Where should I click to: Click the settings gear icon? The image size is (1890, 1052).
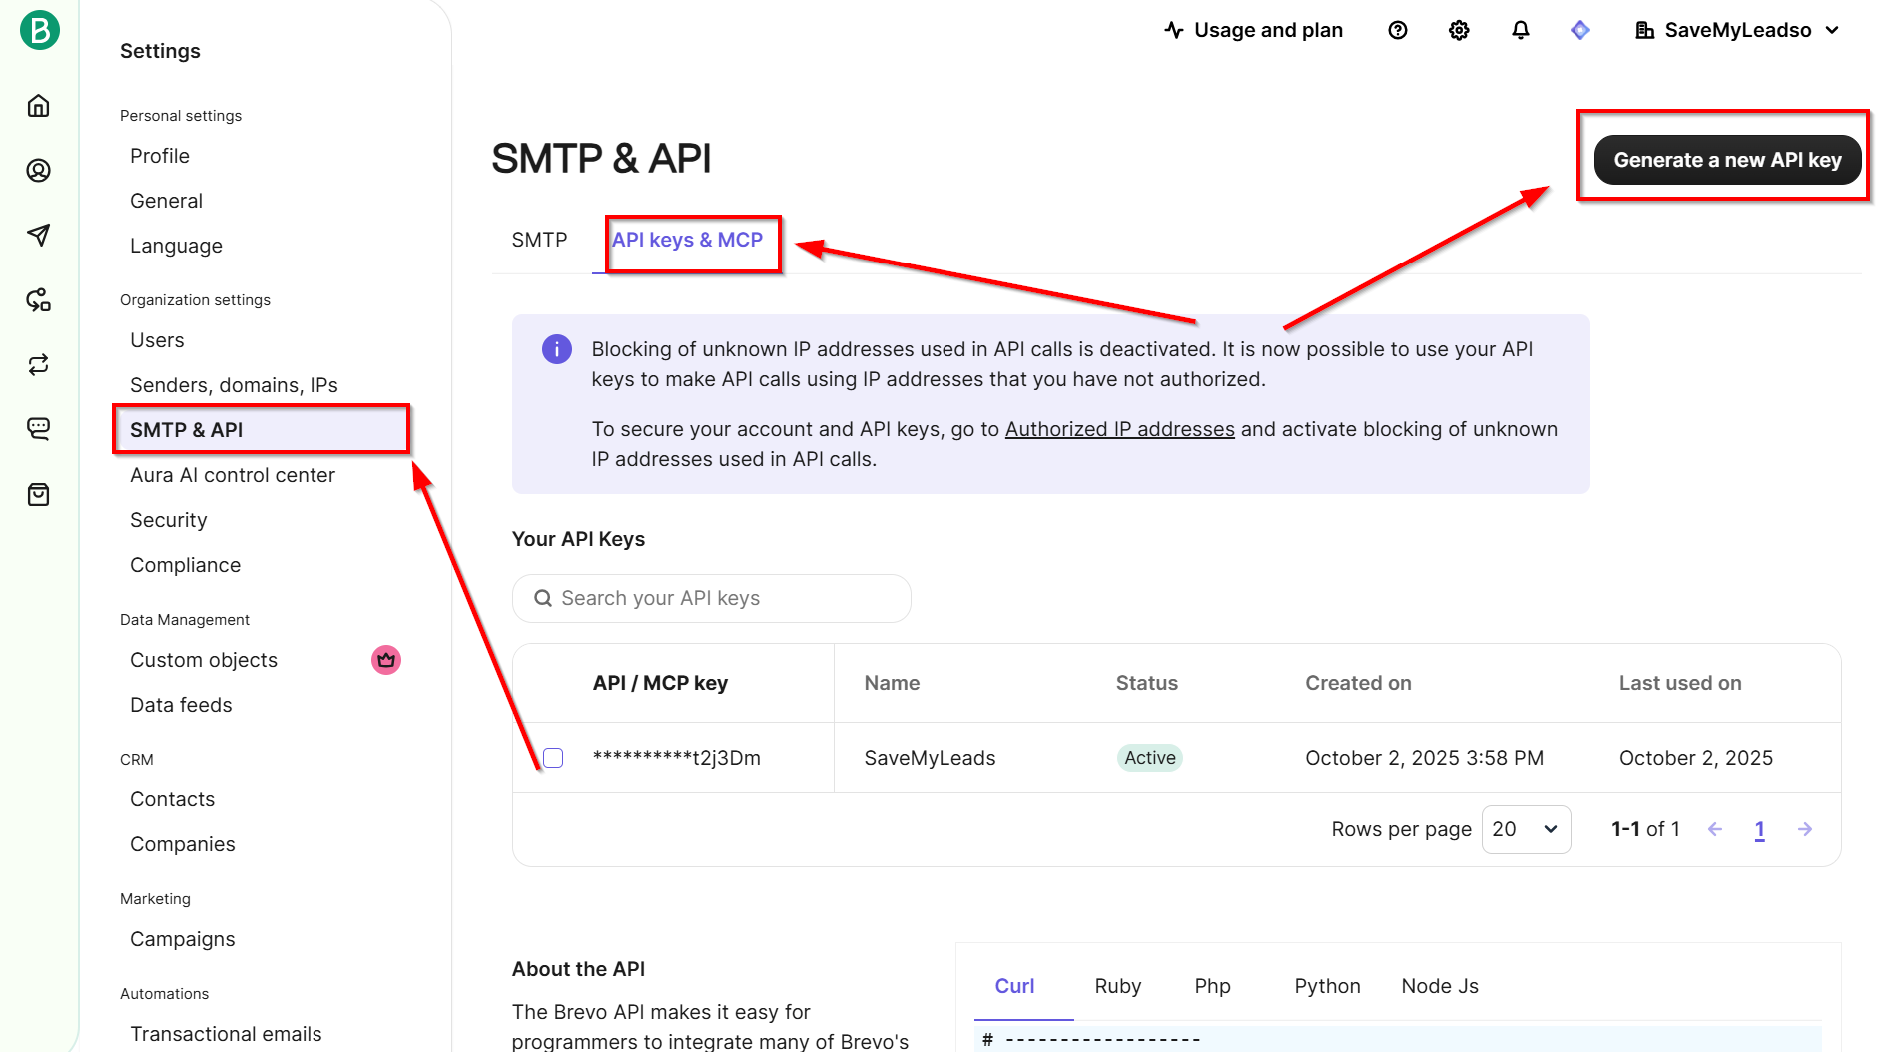(1459, 30)
